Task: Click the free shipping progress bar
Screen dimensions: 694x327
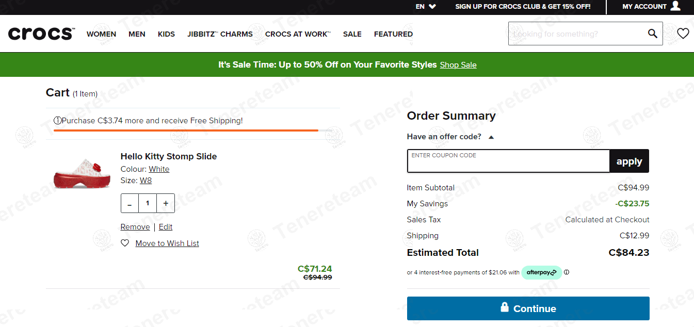Action: 186,130
